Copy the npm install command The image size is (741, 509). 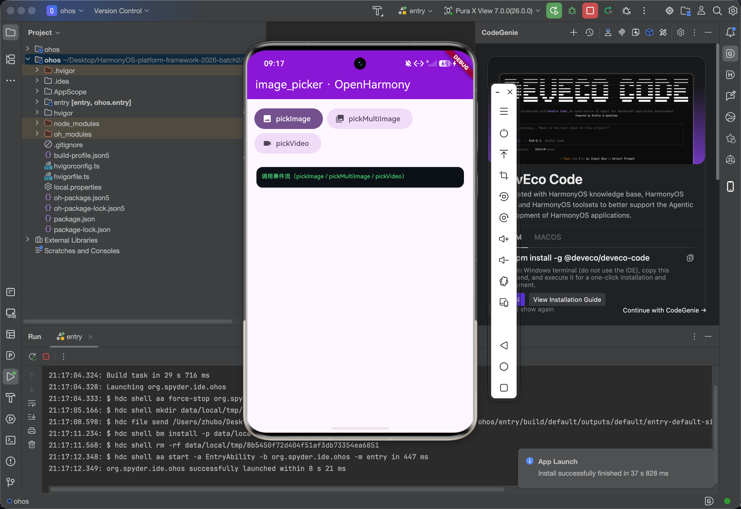[x=690, y=258]
